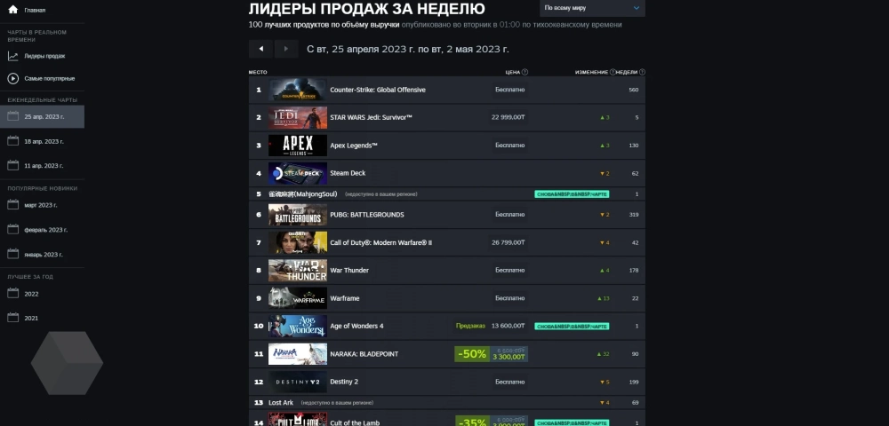The width and height of the screenshot is (889, 426).
Task: Open Counter-Strike: Global Offensive thumbnail
Action: click(298, 90)
